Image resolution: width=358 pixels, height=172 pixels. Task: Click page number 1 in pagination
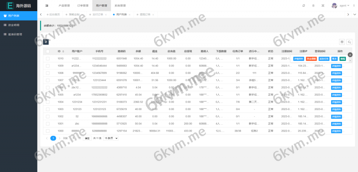click(x=53, y=138)
